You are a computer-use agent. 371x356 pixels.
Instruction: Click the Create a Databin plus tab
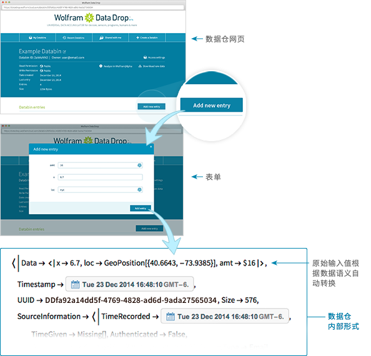coord(147,37)
